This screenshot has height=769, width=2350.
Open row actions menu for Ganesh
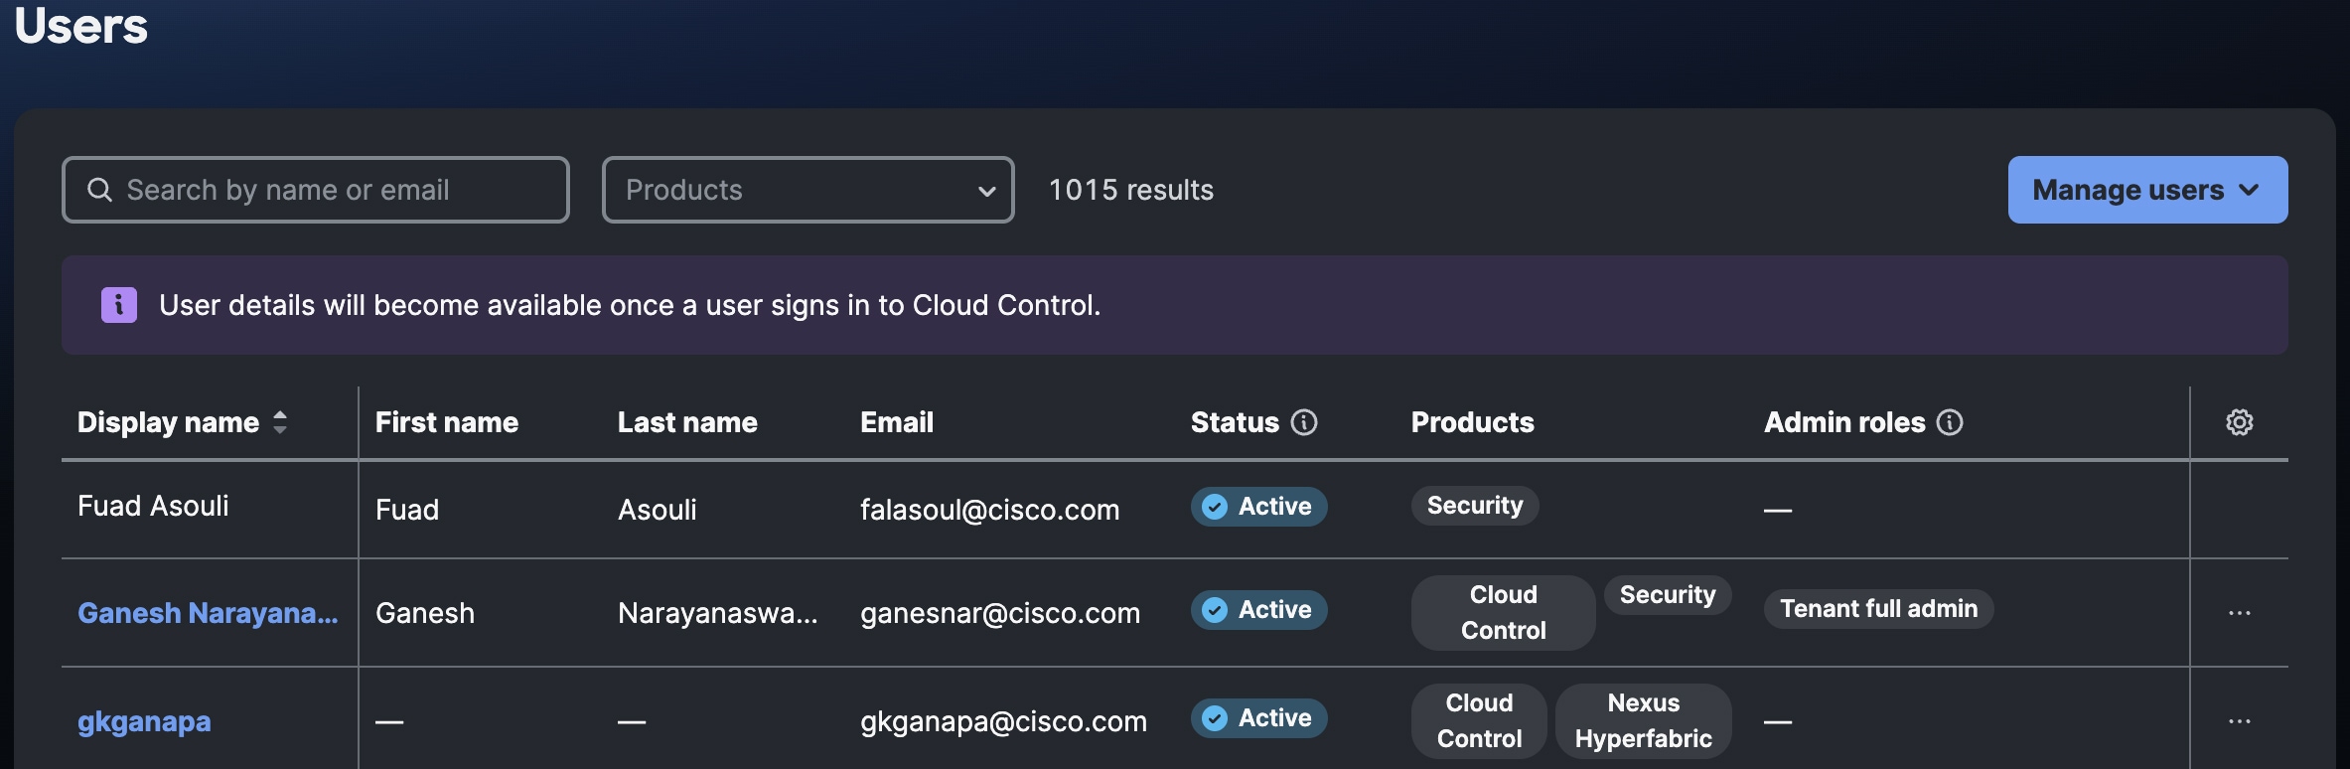(2239, 613)
